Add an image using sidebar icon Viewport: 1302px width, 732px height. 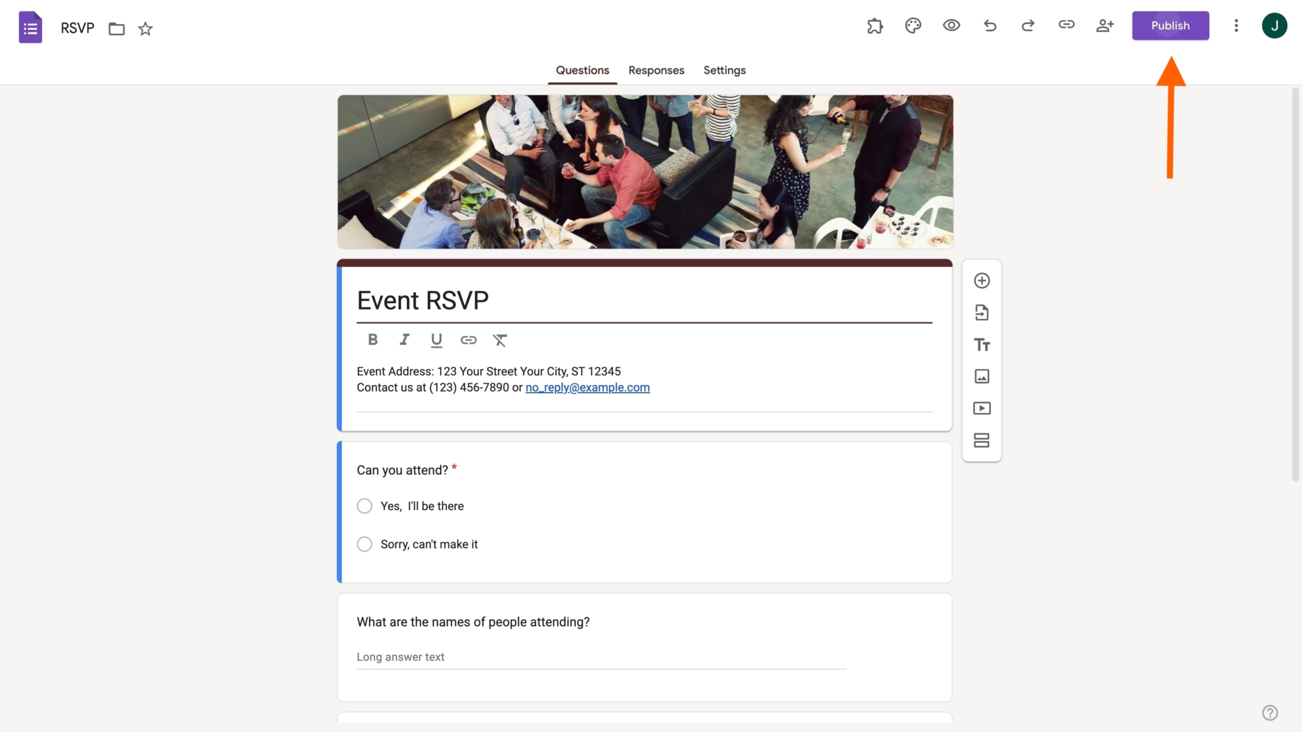(982, 376)
